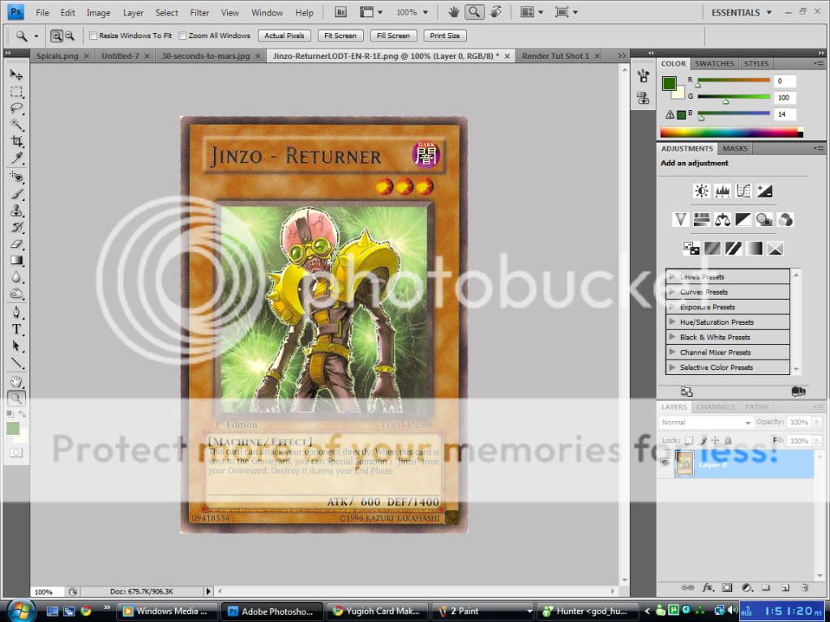Pick the Hand tool
The width and height of the screenshot is (830, 622).
pyautogui.click(x=16, y=381)
